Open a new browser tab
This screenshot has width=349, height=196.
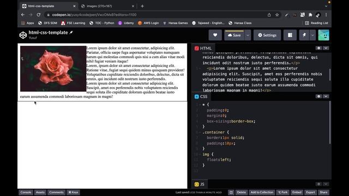[142, 6]
